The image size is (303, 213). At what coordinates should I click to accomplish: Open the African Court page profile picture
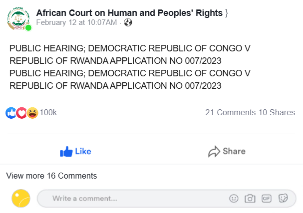click(18, 18)
